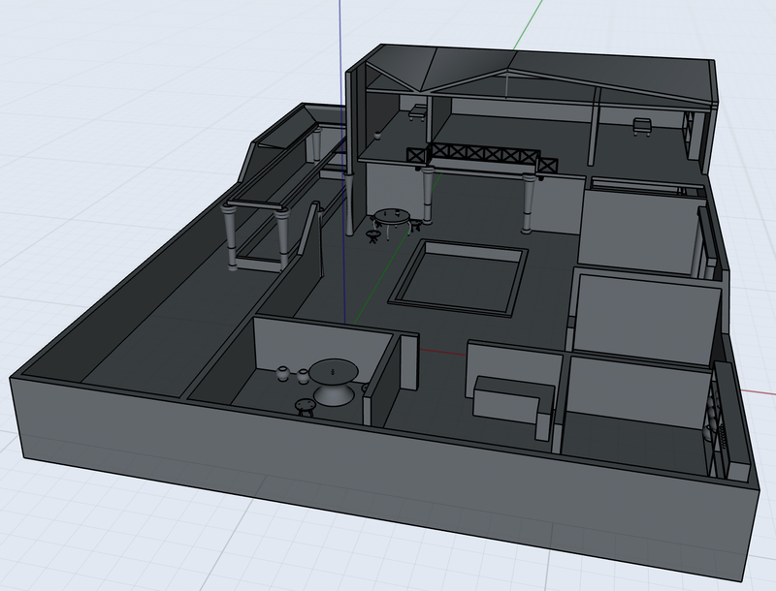Select the small bench on the upper left loft

click(418, 110)
